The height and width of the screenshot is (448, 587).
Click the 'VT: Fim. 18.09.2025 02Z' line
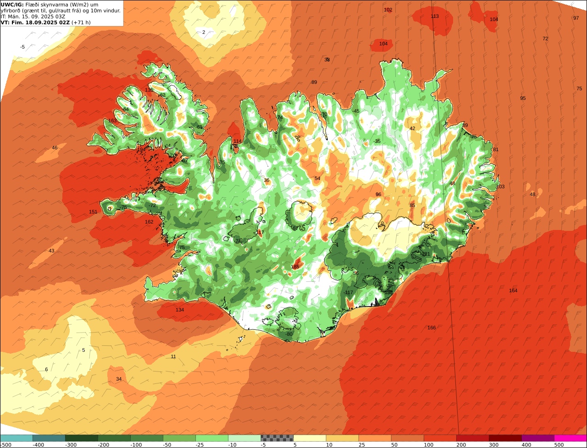point(35,22)
